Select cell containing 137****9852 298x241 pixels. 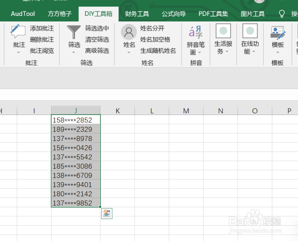76,203
